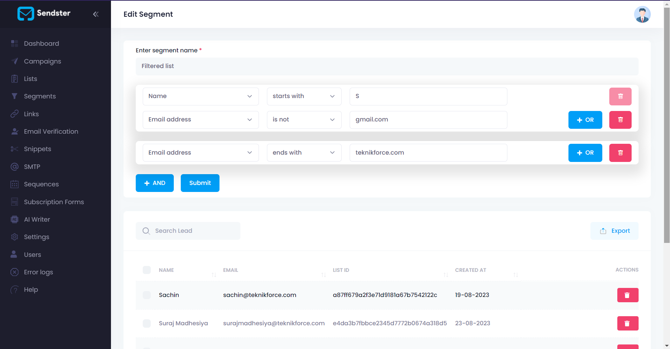The width and height of the screenshot is (670, 349).
Task: Collapse the sidebar with double-chevron icon
Action: tap(96, 14)
